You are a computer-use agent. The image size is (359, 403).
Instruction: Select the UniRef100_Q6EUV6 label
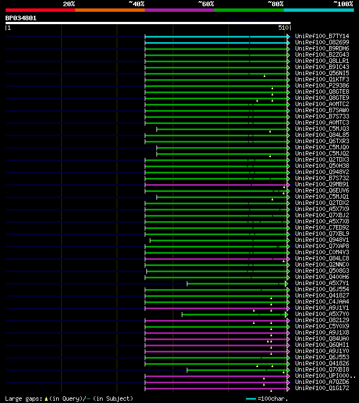click(x=322, y=191)
